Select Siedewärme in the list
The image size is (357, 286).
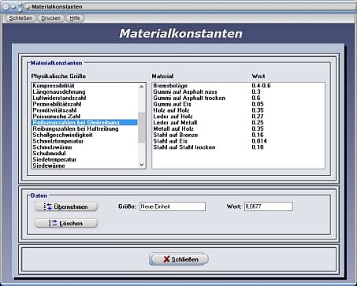84,165
